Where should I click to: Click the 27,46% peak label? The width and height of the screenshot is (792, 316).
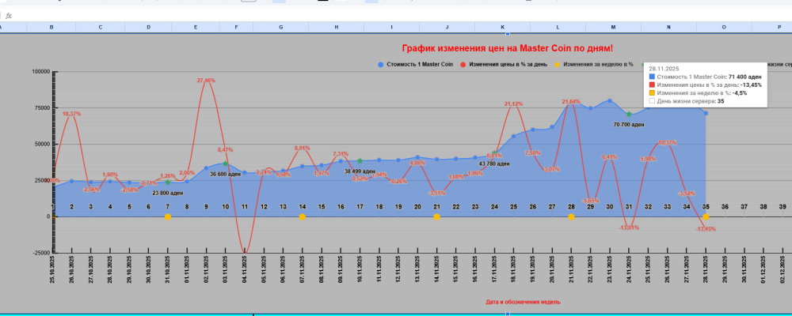coord(206,81)
